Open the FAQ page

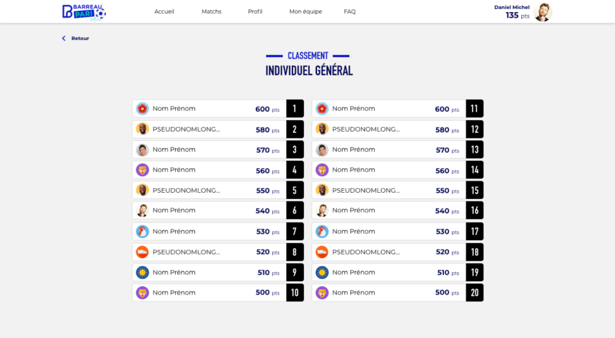tap(350, 12)
